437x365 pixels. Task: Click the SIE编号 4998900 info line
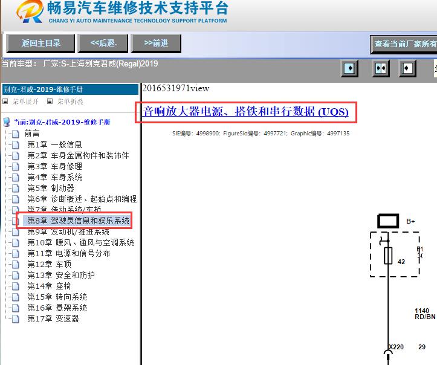[x=261, y=134]
